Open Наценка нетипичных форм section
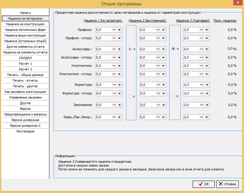 pos(25,30)
